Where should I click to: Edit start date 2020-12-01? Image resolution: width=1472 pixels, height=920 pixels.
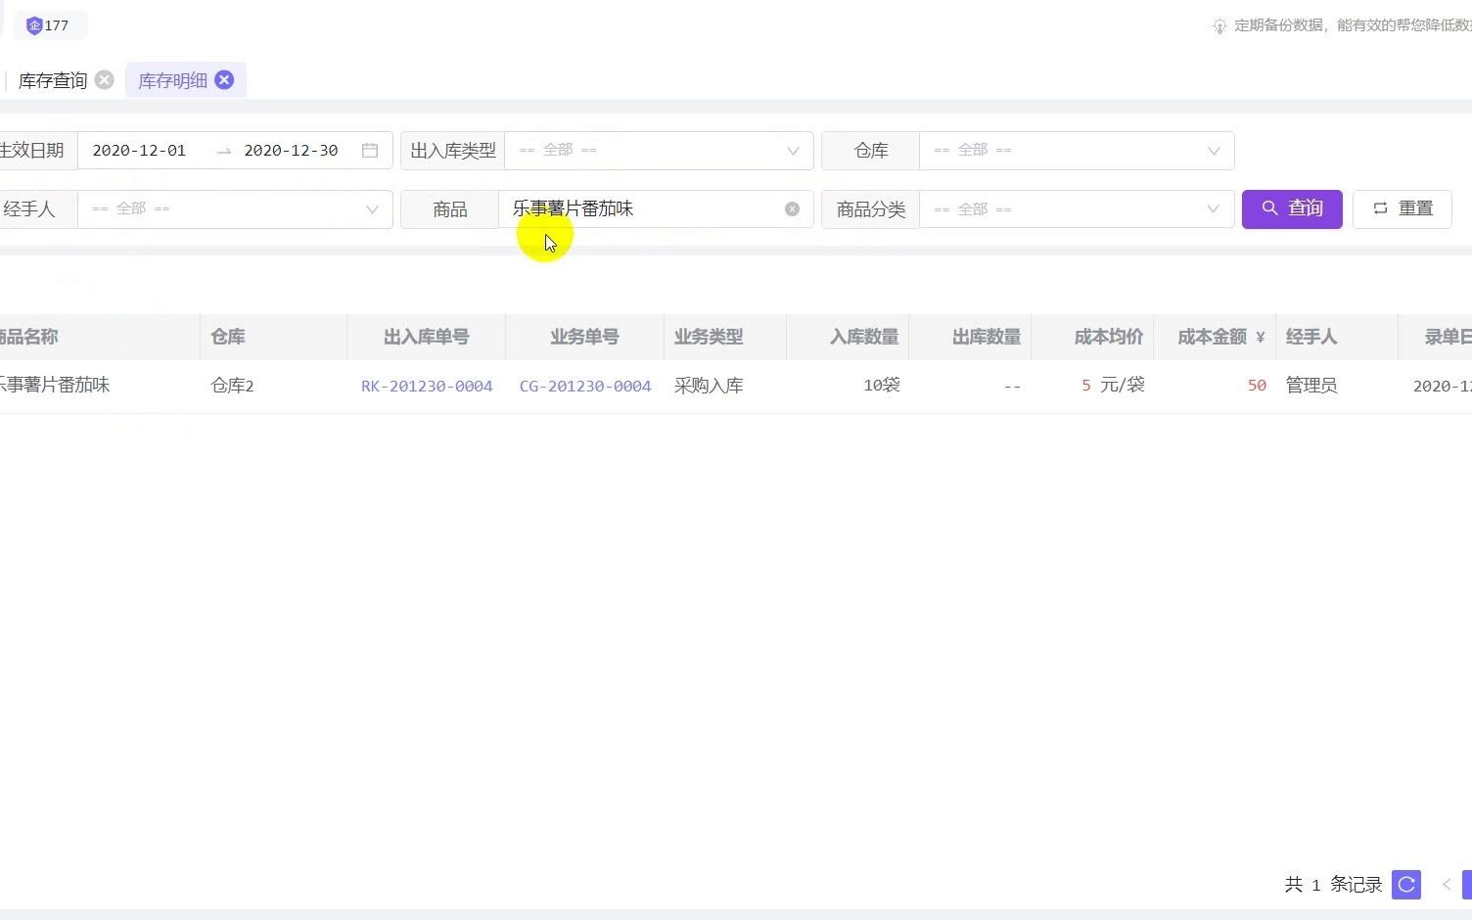[139, 151]
